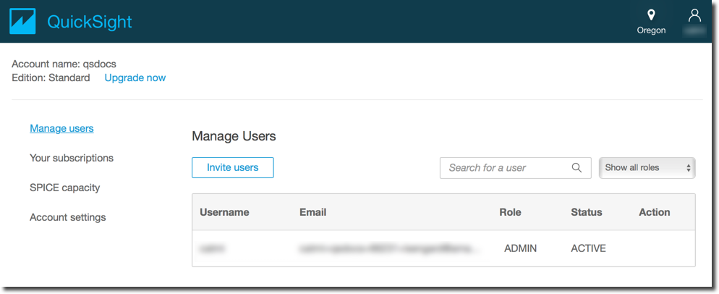Click the search magnifier icon

point(577,168)
